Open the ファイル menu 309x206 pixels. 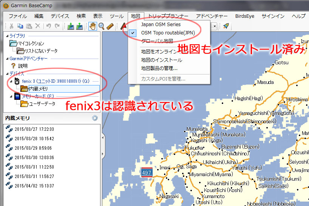pos(18,16)
